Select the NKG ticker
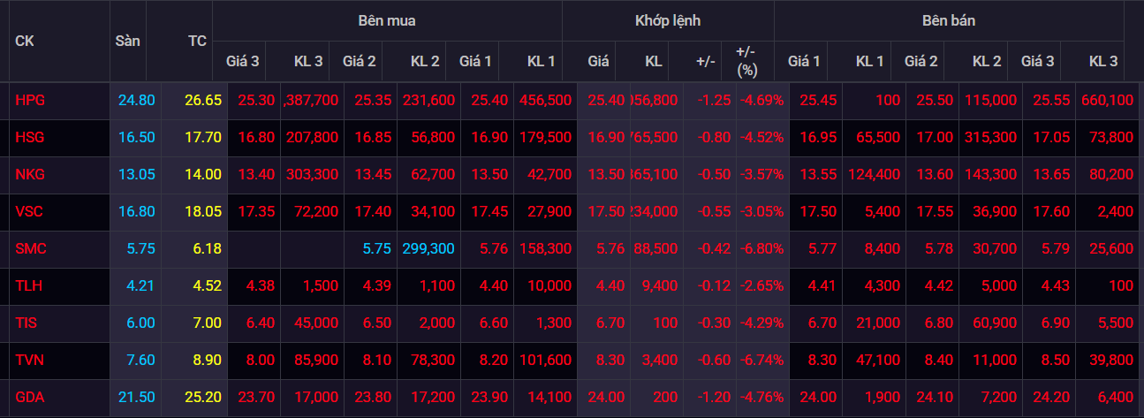 click(x=29, y=175)
